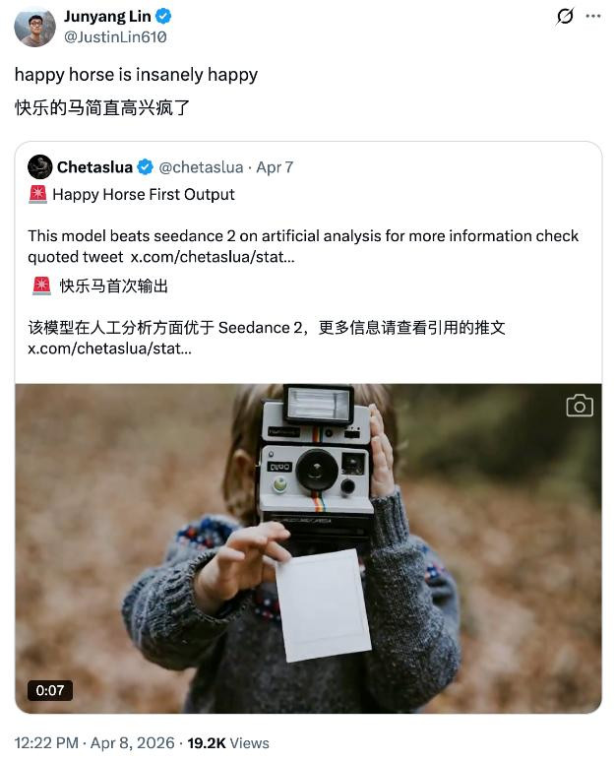Play the Polaroid camera video
Image resolution: width=615 pixels, height=762 pixels.
(x=308, y=548)
